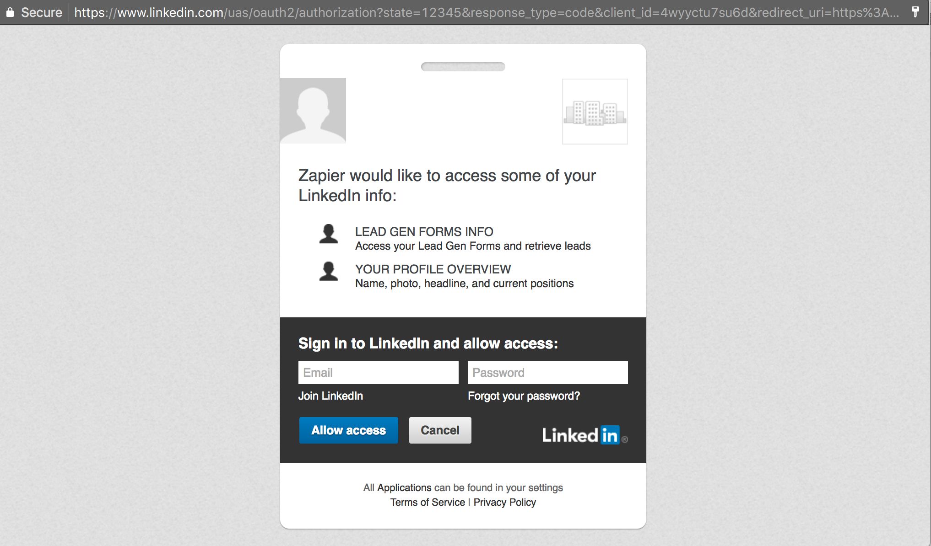Click the secure padlock icon in address bar

click(10, 12)
